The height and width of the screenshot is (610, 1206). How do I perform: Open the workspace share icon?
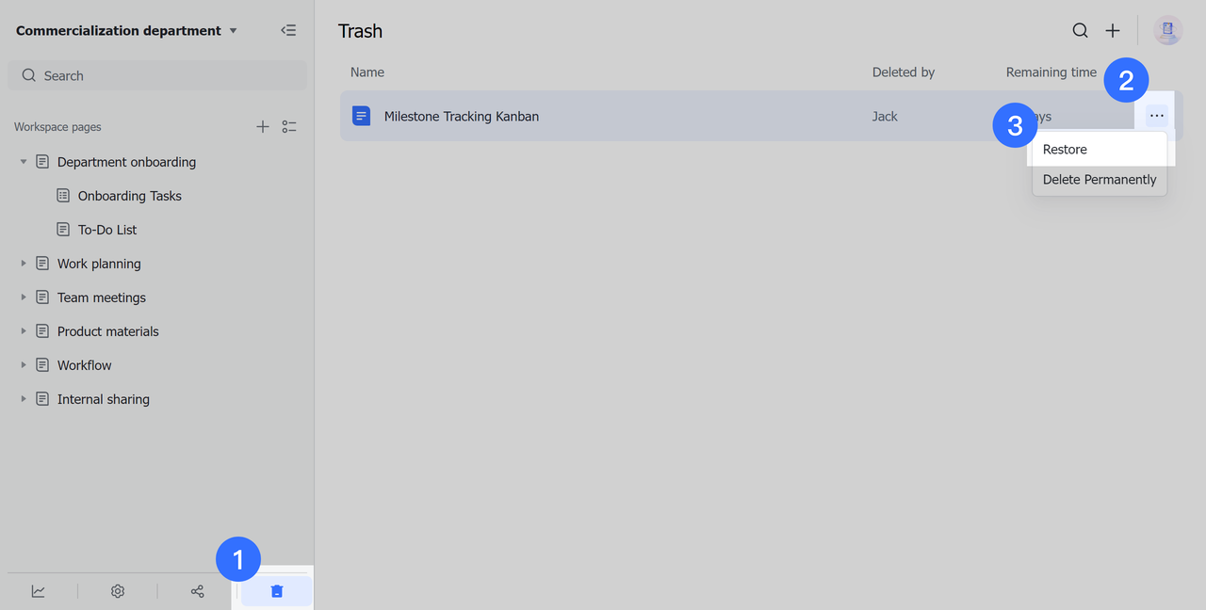tap(197, 591)
